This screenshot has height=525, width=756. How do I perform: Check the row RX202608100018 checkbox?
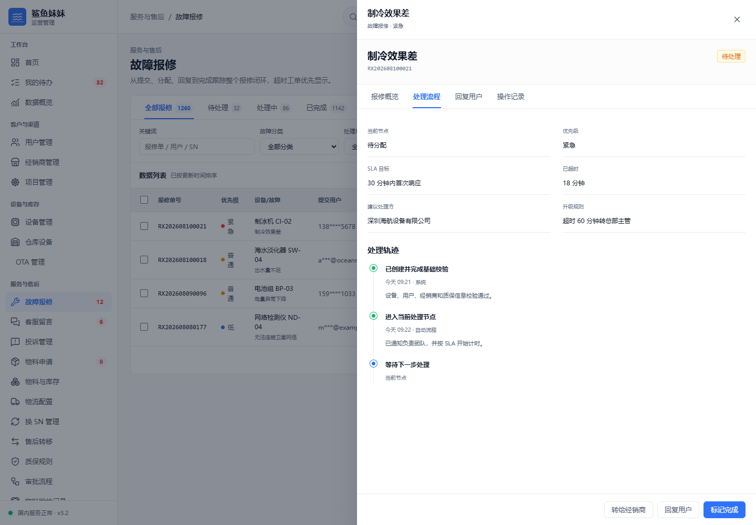(x=144, y=260)
